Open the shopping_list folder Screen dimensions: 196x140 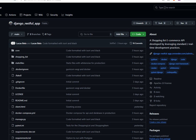pos(21,57)
